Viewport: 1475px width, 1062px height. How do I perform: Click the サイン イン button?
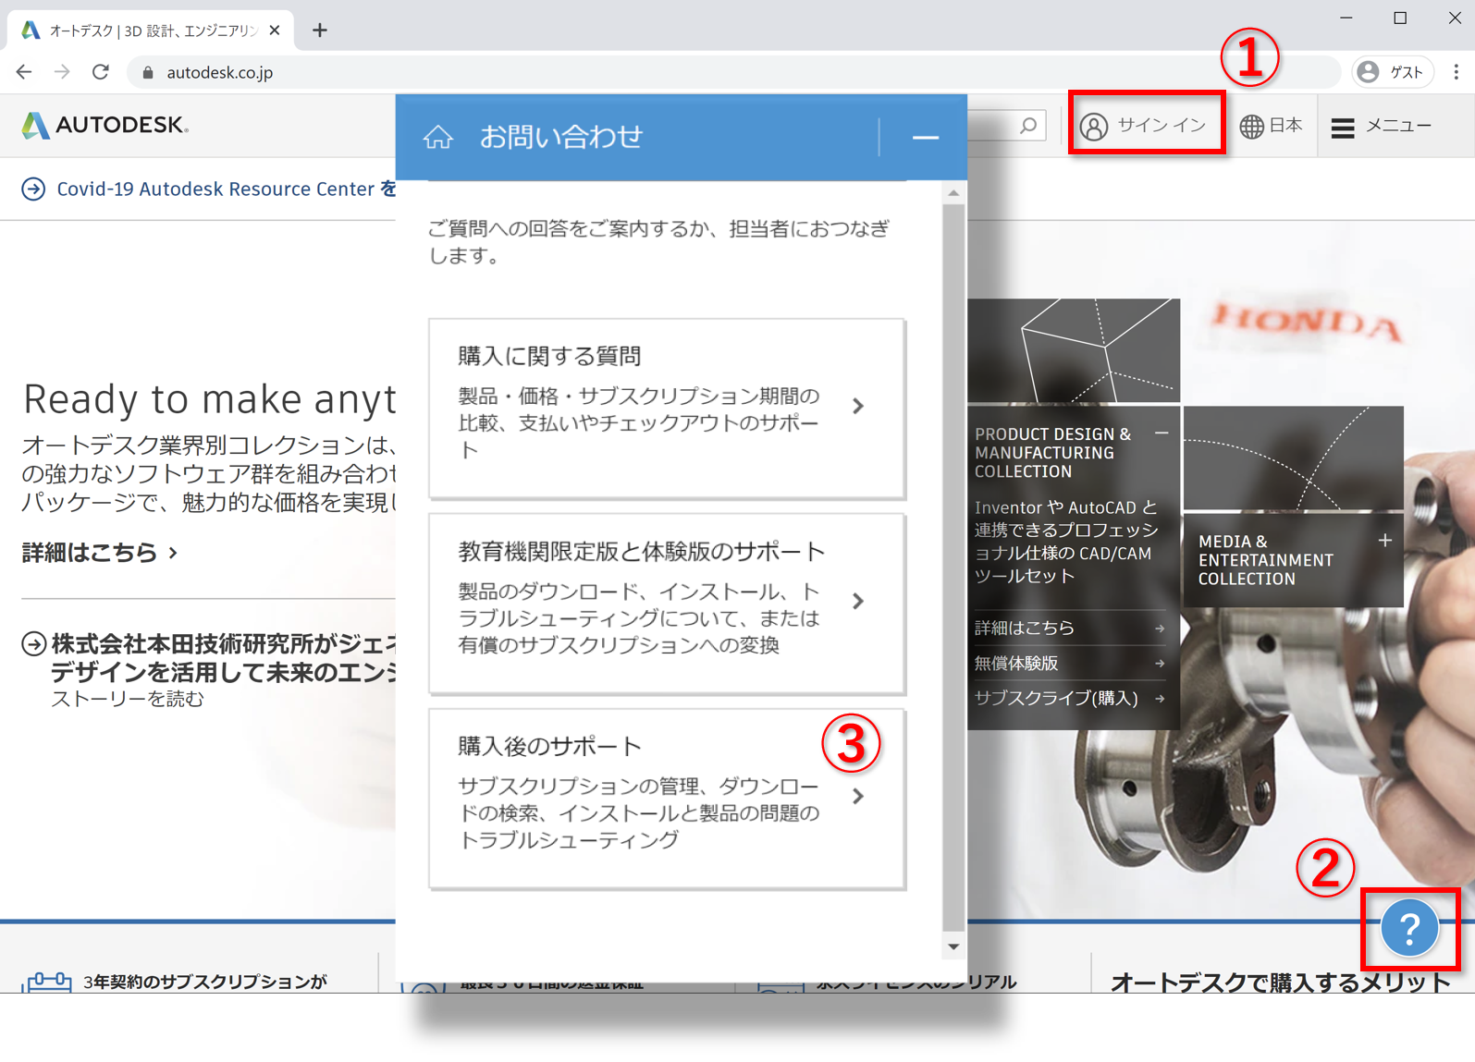coord(1144,125)
